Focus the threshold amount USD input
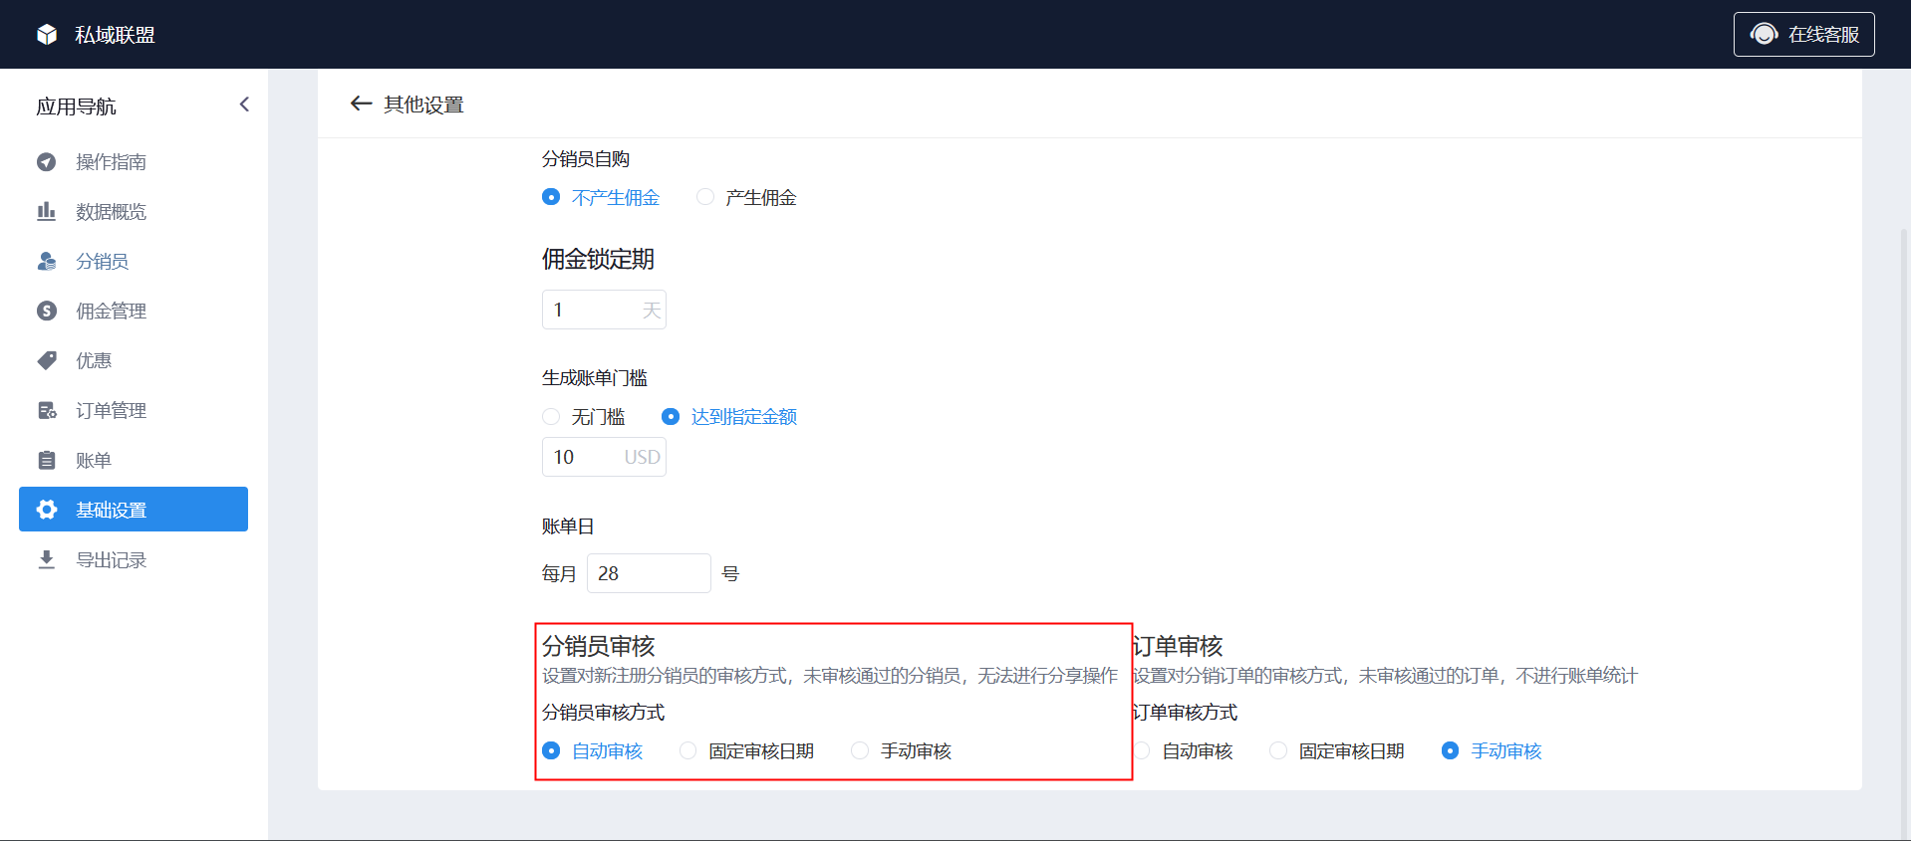The height and width of the screenshot is (841, 1911). tap(604, 457)
